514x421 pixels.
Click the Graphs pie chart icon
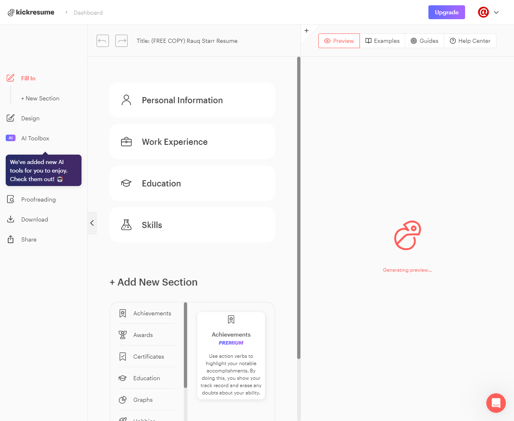[x=123, y=400]
